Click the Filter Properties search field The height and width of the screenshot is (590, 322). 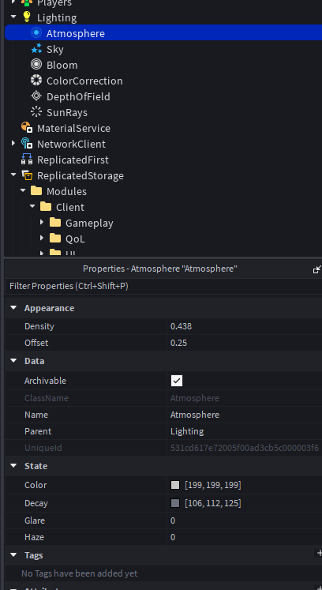(x=163, y=287)
